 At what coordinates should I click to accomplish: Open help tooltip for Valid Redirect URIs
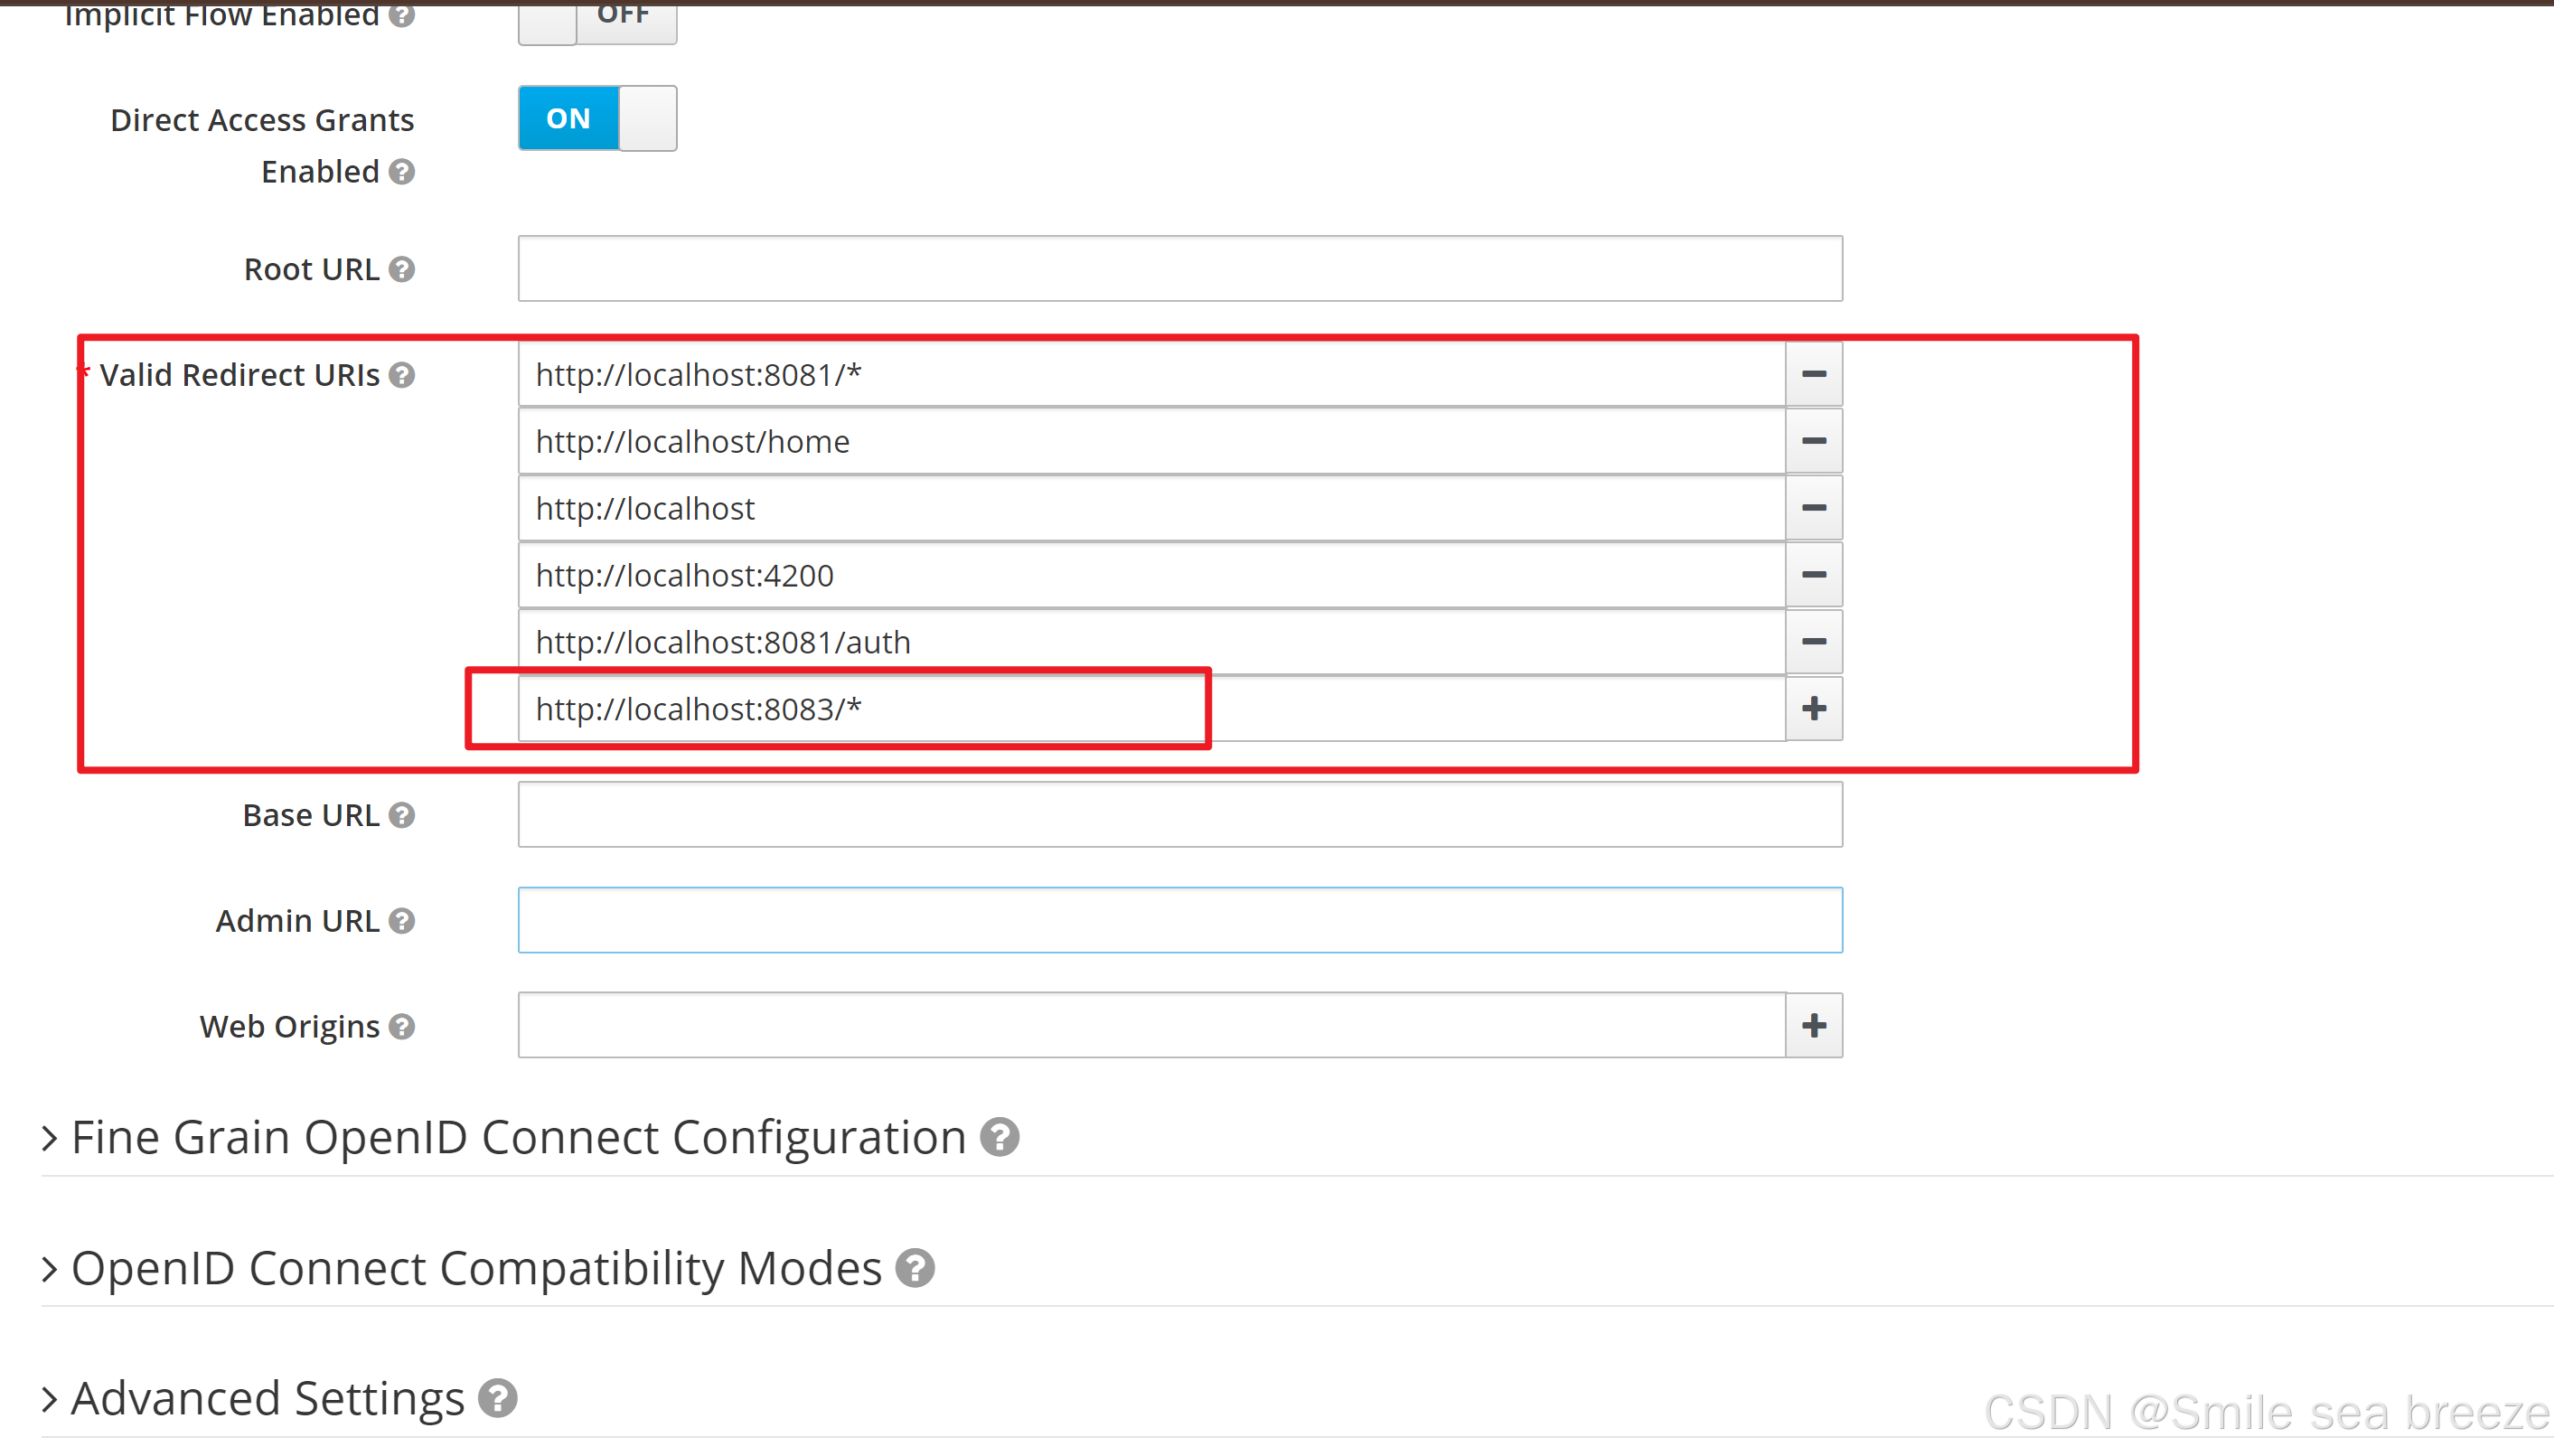[x=402, y=375]
